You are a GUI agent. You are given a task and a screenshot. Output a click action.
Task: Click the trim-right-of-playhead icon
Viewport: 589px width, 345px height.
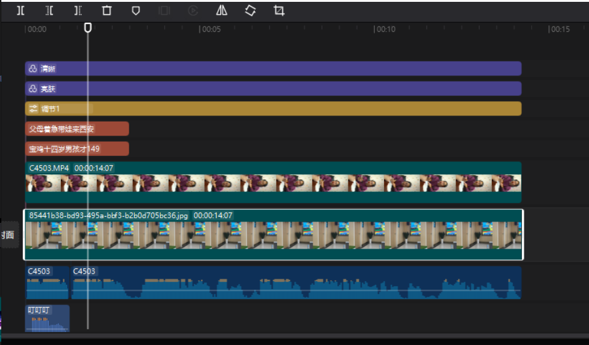coord(78,10)
